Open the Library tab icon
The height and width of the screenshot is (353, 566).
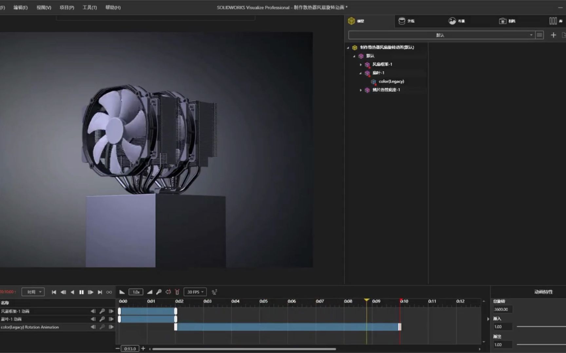(555, 21)
